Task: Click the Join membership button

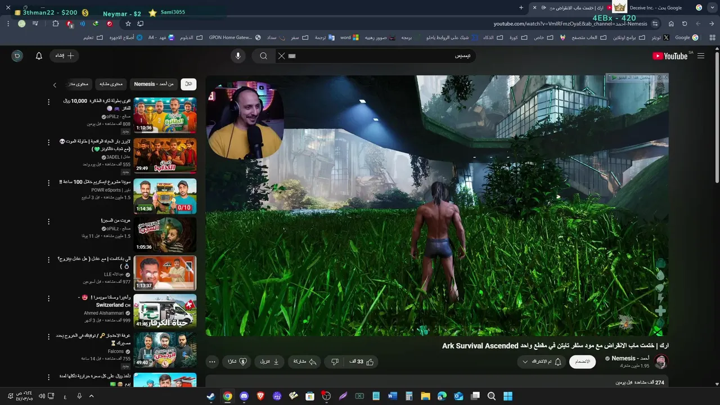Action: (583, 362)
